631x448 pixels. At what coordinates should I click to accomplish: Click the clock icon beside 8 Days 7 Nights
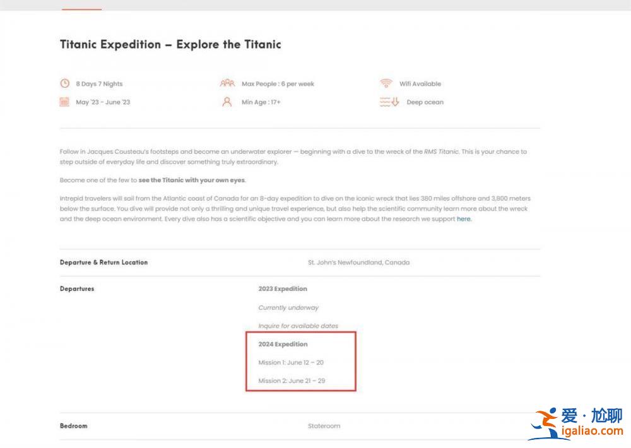[x=65, y=83]
